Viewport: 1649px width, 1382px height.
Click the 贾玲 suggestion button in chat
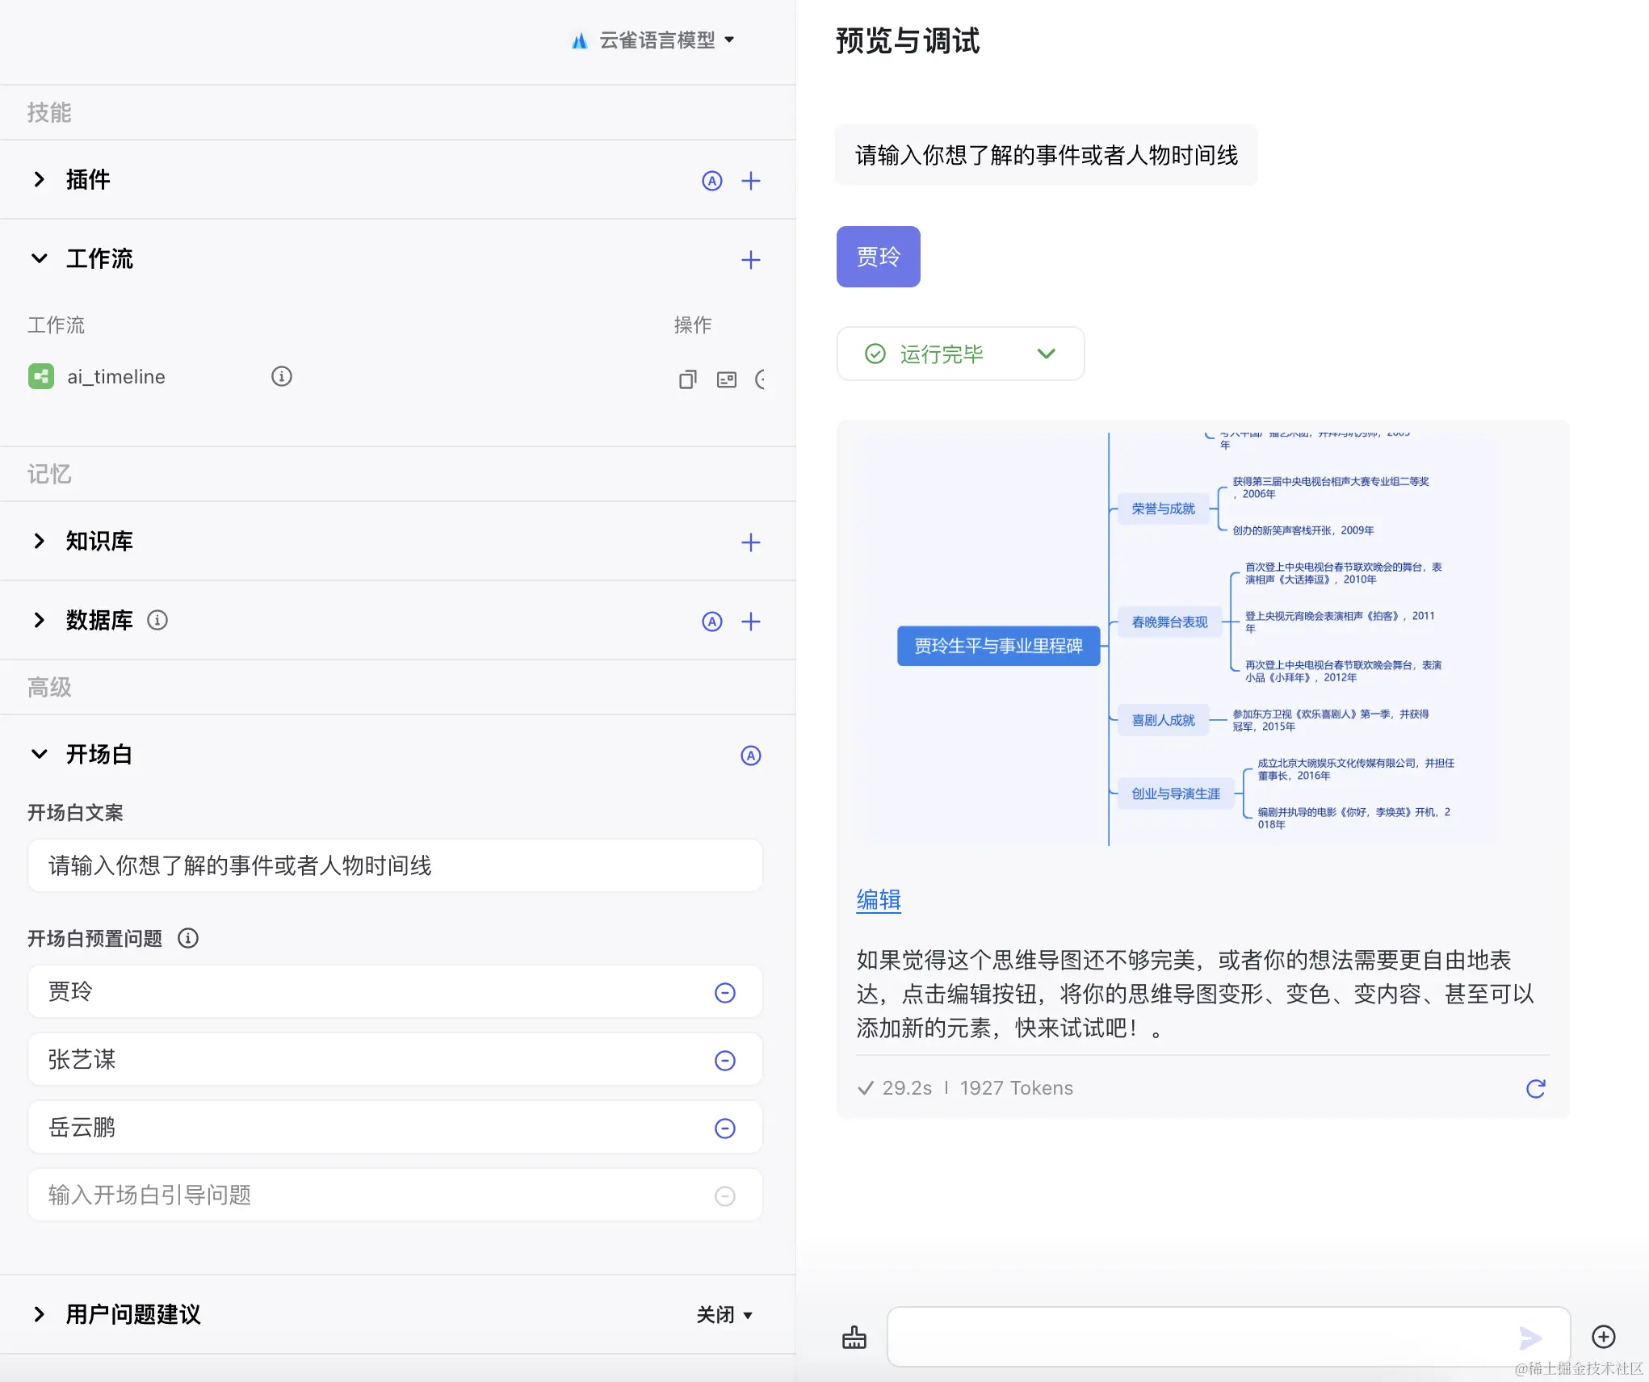click(878, 257)
